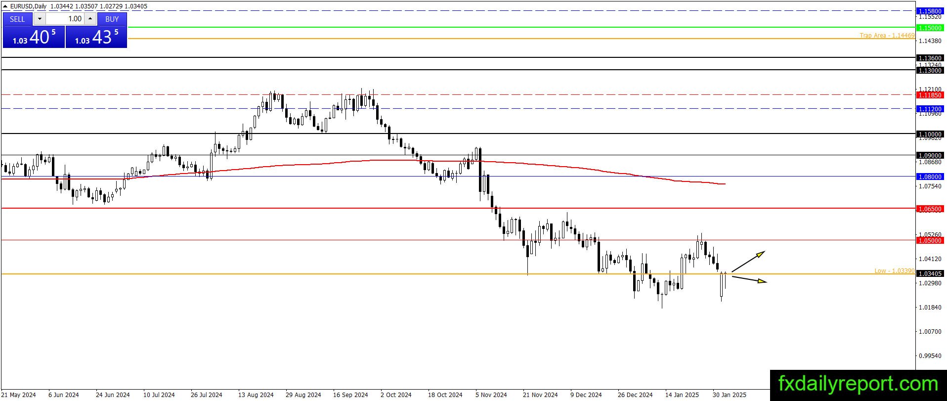Screen dimensions: 947x401
Task: Click the blue 1.11200 price label
Action: click(x=930, y=109)
